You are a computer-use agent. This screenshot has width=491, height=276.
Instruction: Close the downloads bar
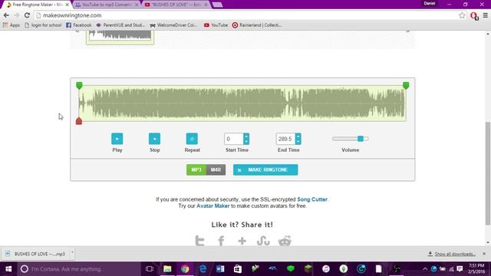[x=484, y=254]
